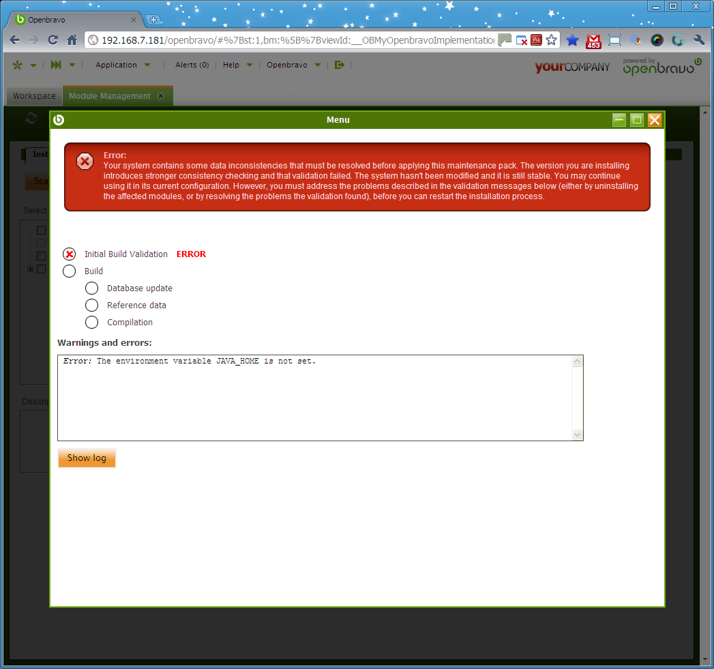Click the blocked popup icon in address bar
The height and width of the screenshot is (669, 714).
point(522,40)
